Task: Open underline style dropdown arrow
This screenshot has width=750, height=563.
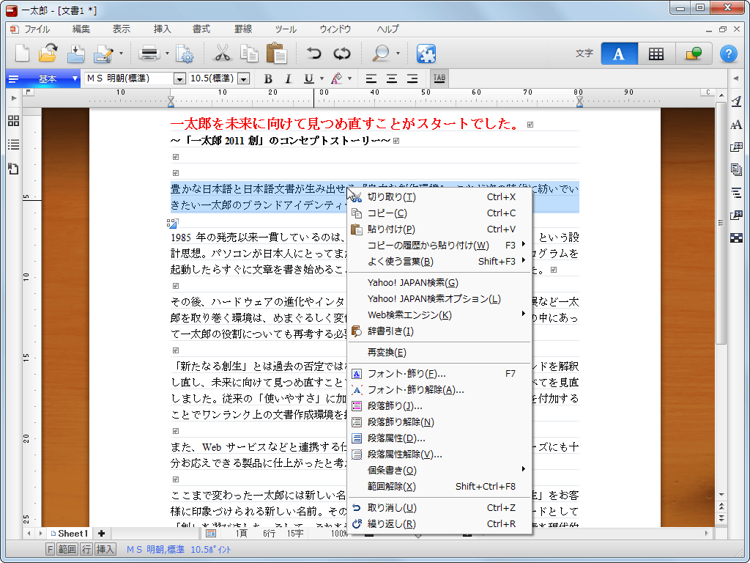Action: point(322,78)
